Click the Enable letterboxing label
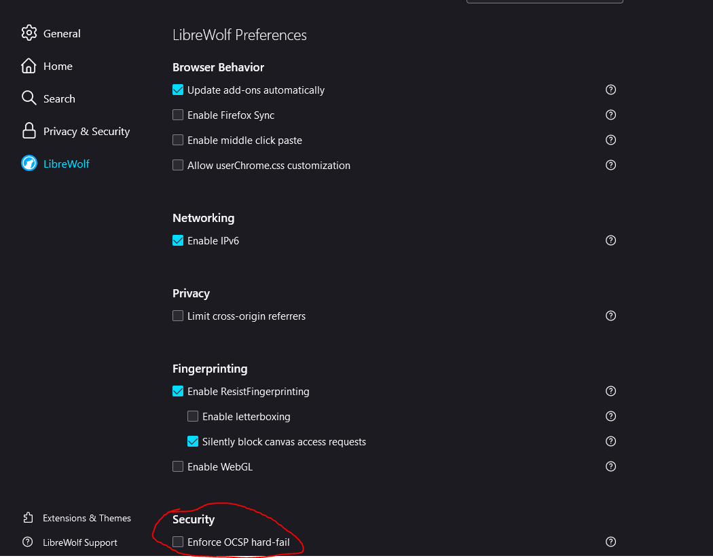The height and width of the screenshot is (558, 713). (246, 416)
